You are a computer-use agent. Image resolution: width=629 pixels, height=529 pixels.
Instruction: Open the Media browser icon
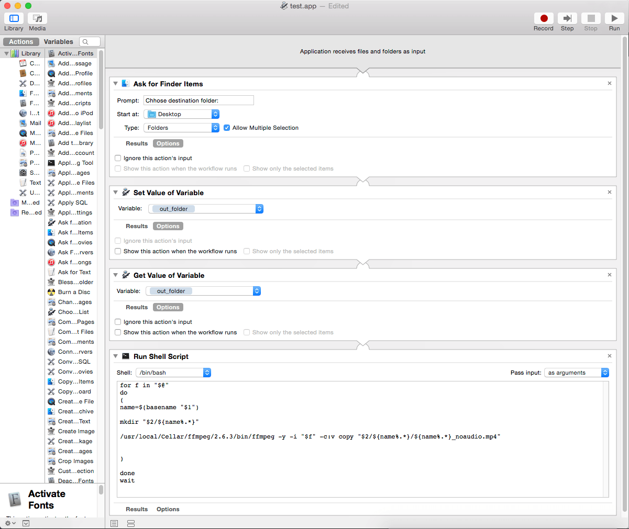click(x=37, y=18)
